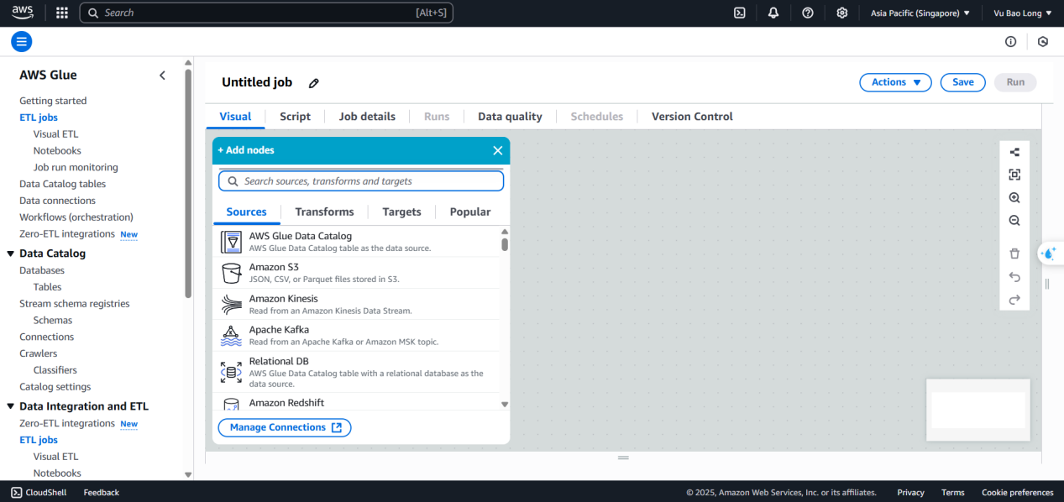This screenshot has width=1064, height=502.
Task: Click the AWS logo in the top bar
Action: click(x=23, y=13)
